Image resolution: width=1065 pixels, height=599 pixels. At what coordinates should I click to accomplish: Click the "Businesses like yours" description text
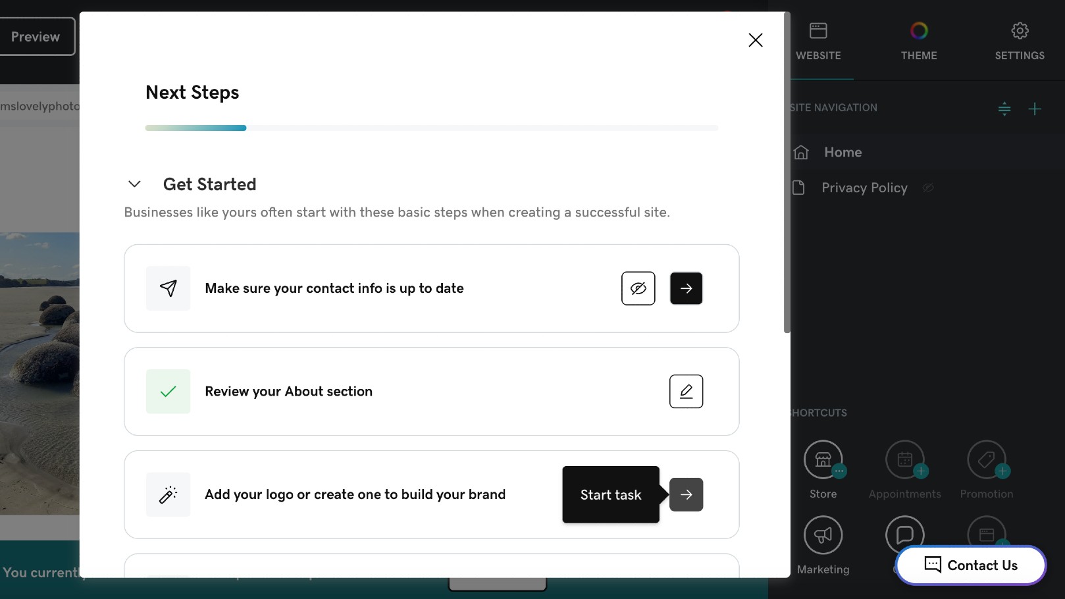click(397, 213)
